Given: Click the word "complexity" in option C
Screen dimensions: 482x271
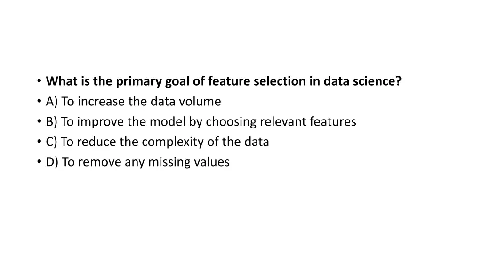Looking at the screenshot, I should pyautogui.click(x=172, y=143).
